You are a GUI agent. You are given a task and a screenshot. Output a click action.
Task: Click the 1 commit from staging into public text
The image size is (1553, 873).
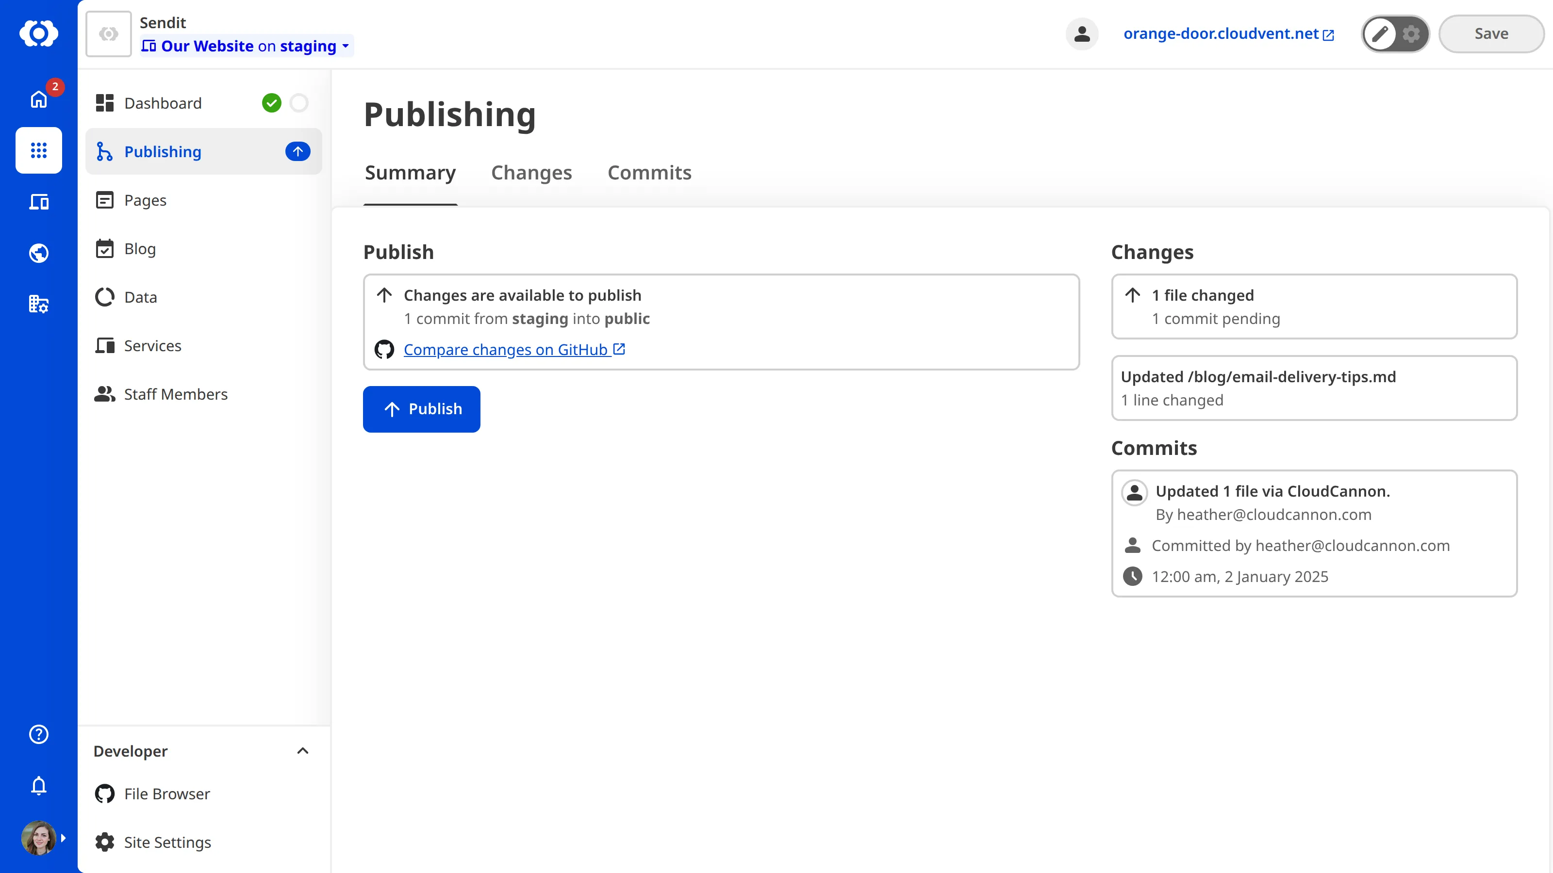pos(526,319)
